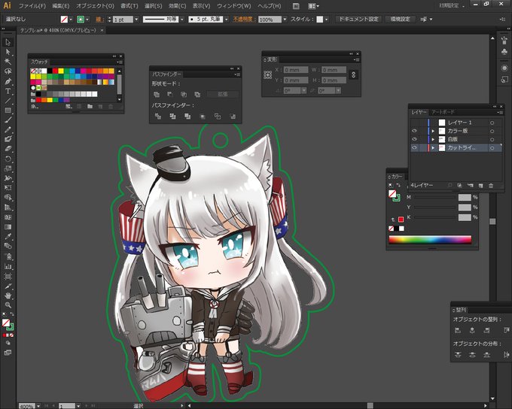Toggle target circle of レイヤー 1
This screenshot has height=409, width=512.
pyautogui.click(x=492, y=123)
